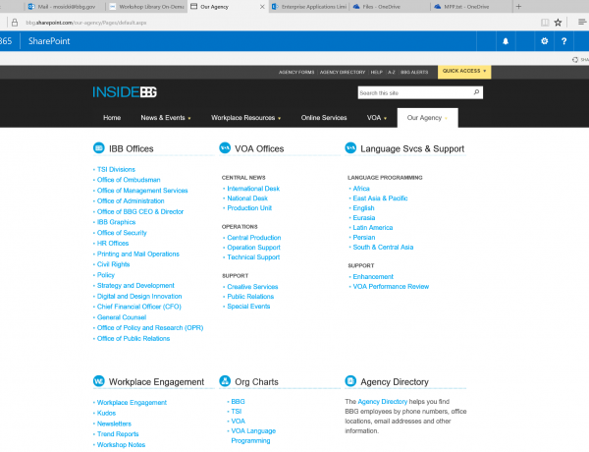Open the Central Production link
The width and height of the screenshot is (589, 452).
[x=254, y=238]
